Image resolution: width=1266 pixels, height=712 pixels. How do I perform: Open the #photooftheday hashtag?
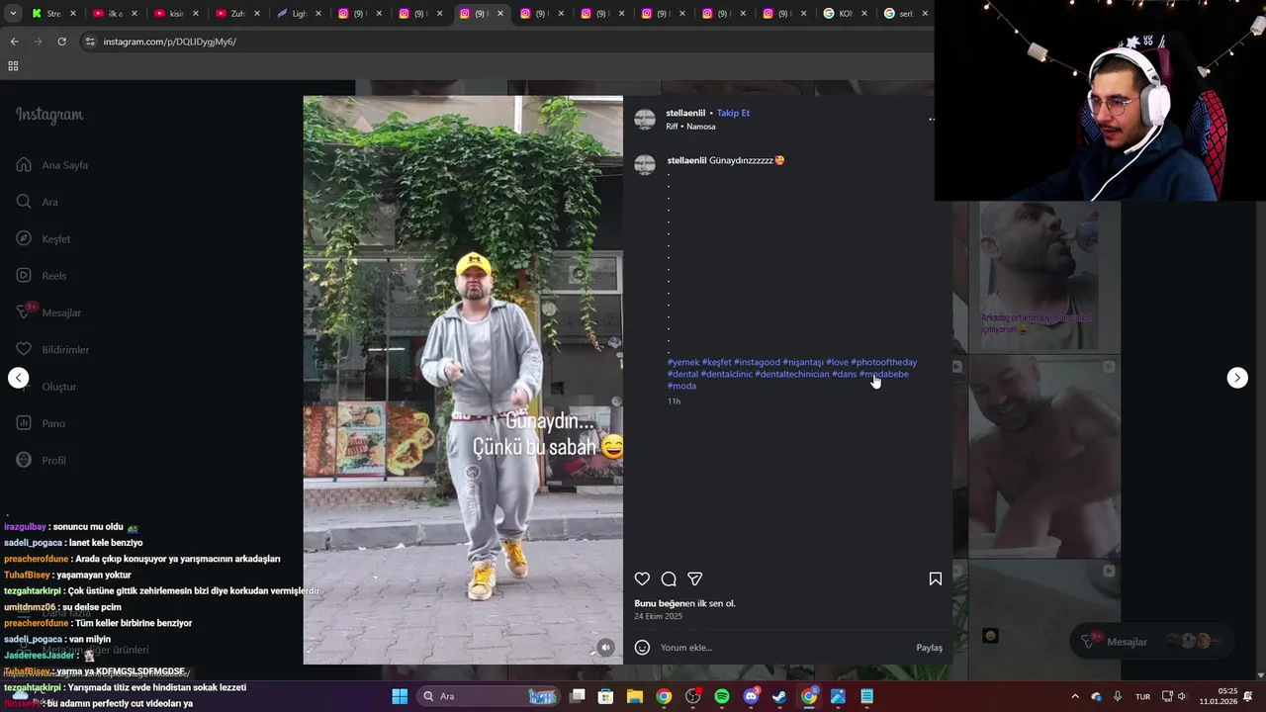point(883,362)
